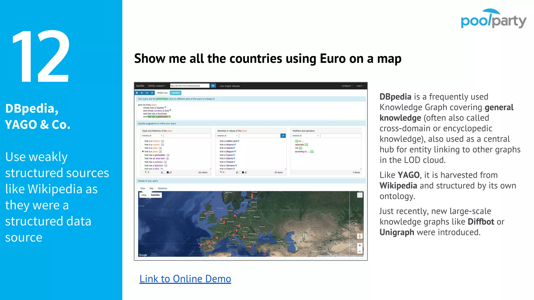Zoom out on the map
This screenshot has width=534, height=300.
(360, 251)
